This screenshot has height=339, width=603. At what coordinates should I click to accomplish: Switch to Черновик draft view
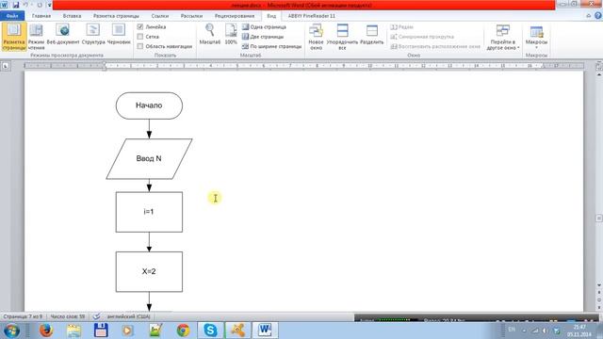pyautogui.click(x=119, y=35)
